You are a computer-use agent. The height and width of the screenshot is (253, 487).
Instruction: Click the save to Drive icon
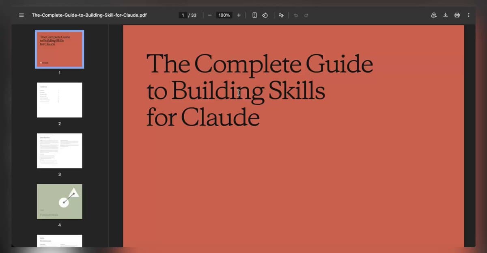433,15
